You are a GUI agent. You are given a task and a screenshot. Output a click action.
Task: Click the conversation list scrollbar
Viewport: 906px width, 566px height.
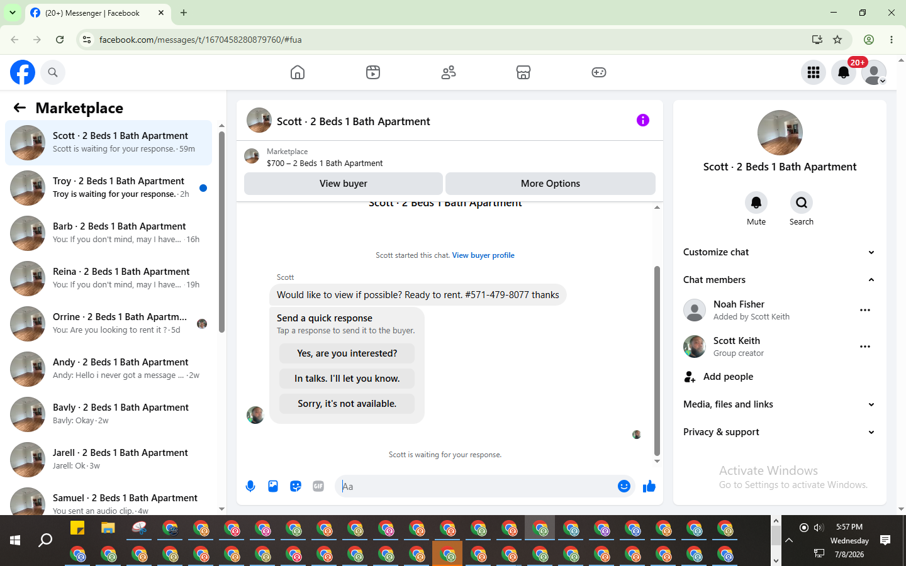tap(221, 233)
